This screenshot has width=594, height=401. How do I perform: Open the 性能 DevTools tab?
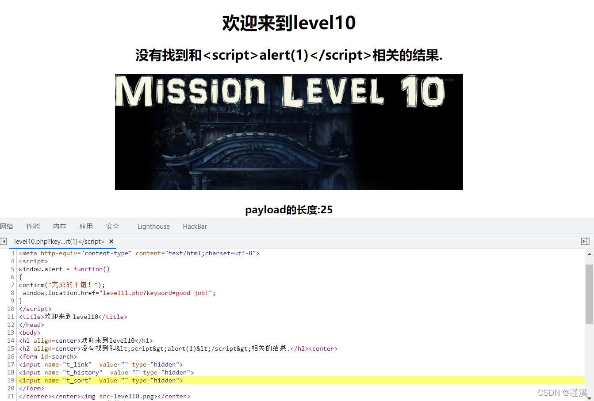33,227
